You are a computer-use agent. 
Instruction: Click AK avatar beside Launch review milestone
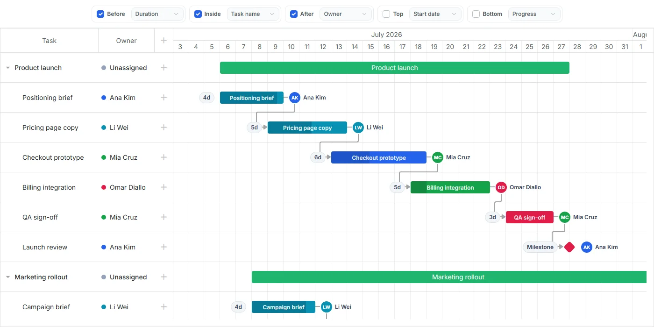[x=587, y=247]
